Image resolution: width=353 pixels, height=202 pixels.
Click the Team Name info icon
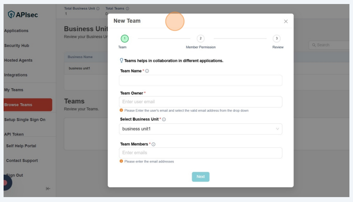[x=147, y=71]
